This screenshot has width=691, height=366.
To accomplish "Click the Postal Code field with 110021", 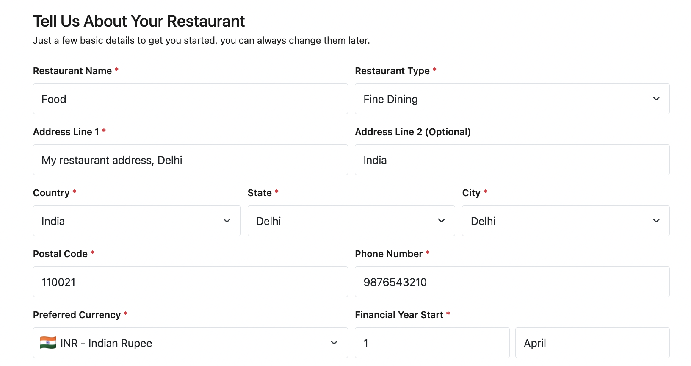I will (x=191, y=282).
